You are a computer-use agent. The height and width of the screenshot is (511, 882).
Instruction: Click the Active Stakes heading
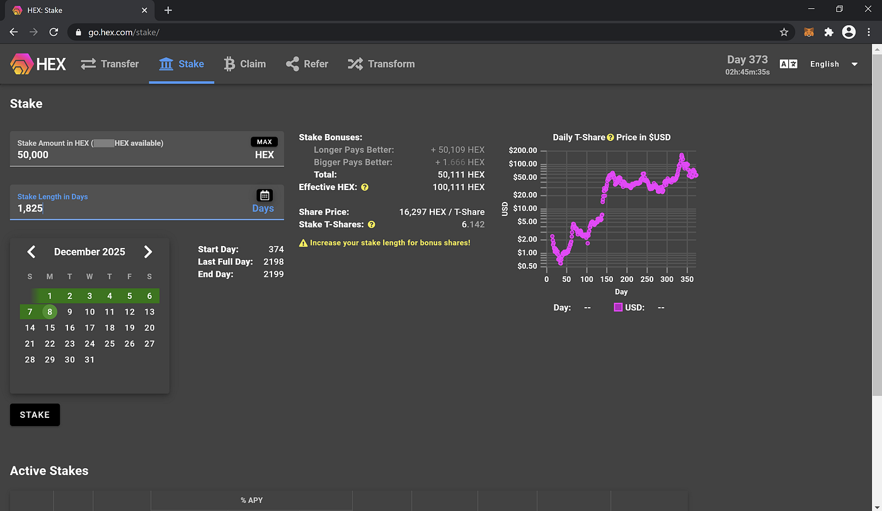49,471
